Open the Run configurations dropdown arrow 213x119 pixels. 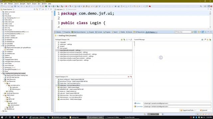(56, 6)
